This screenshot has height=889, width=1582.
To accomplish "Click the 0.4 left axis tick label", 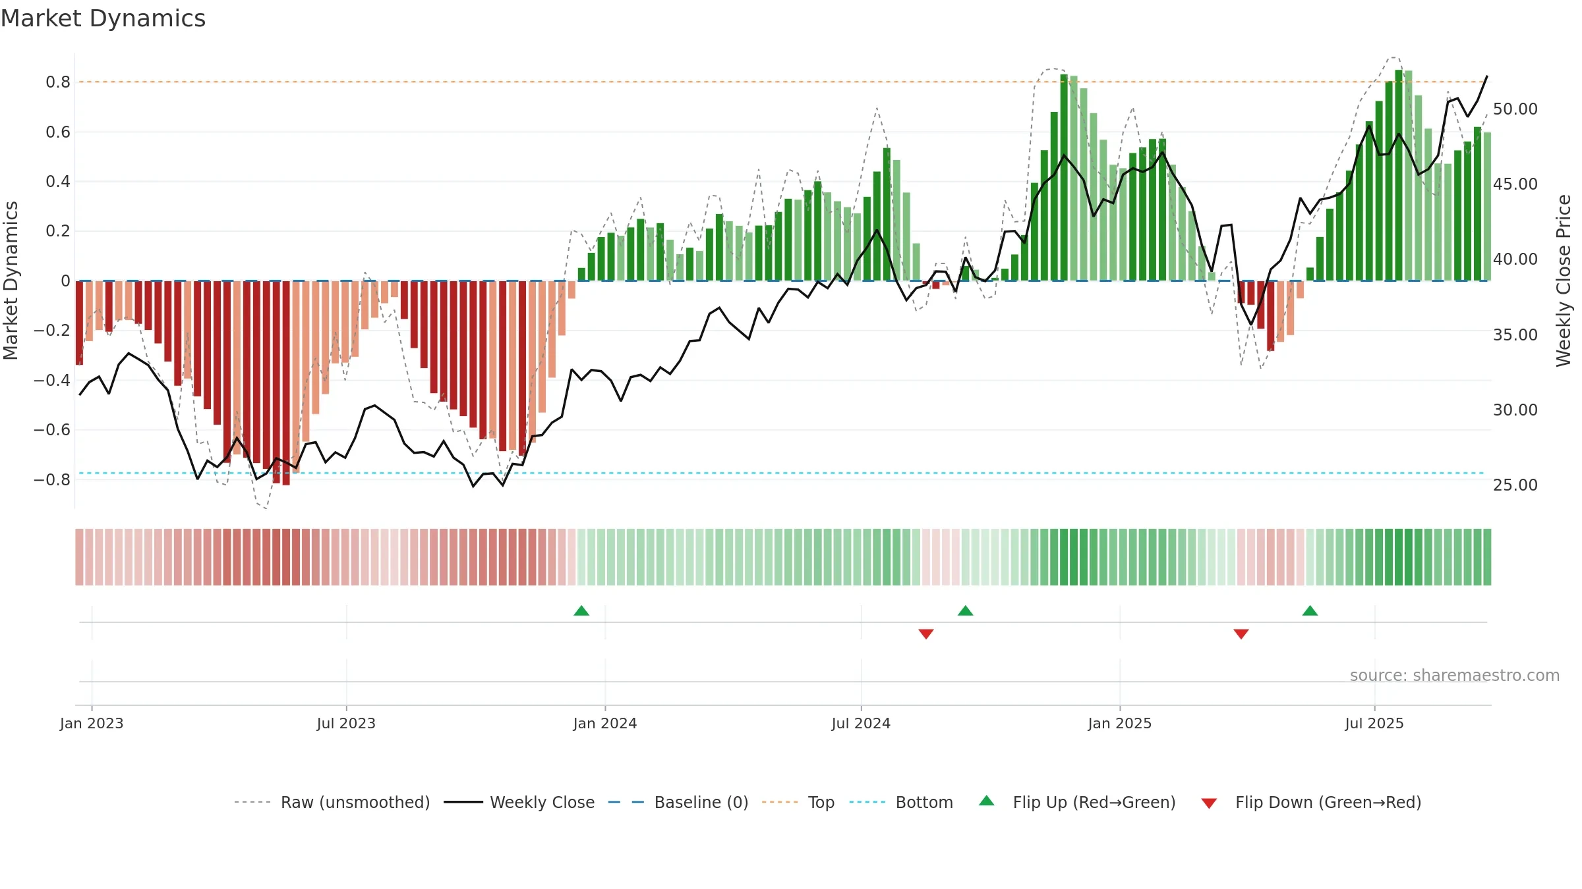I will point(58,182).
